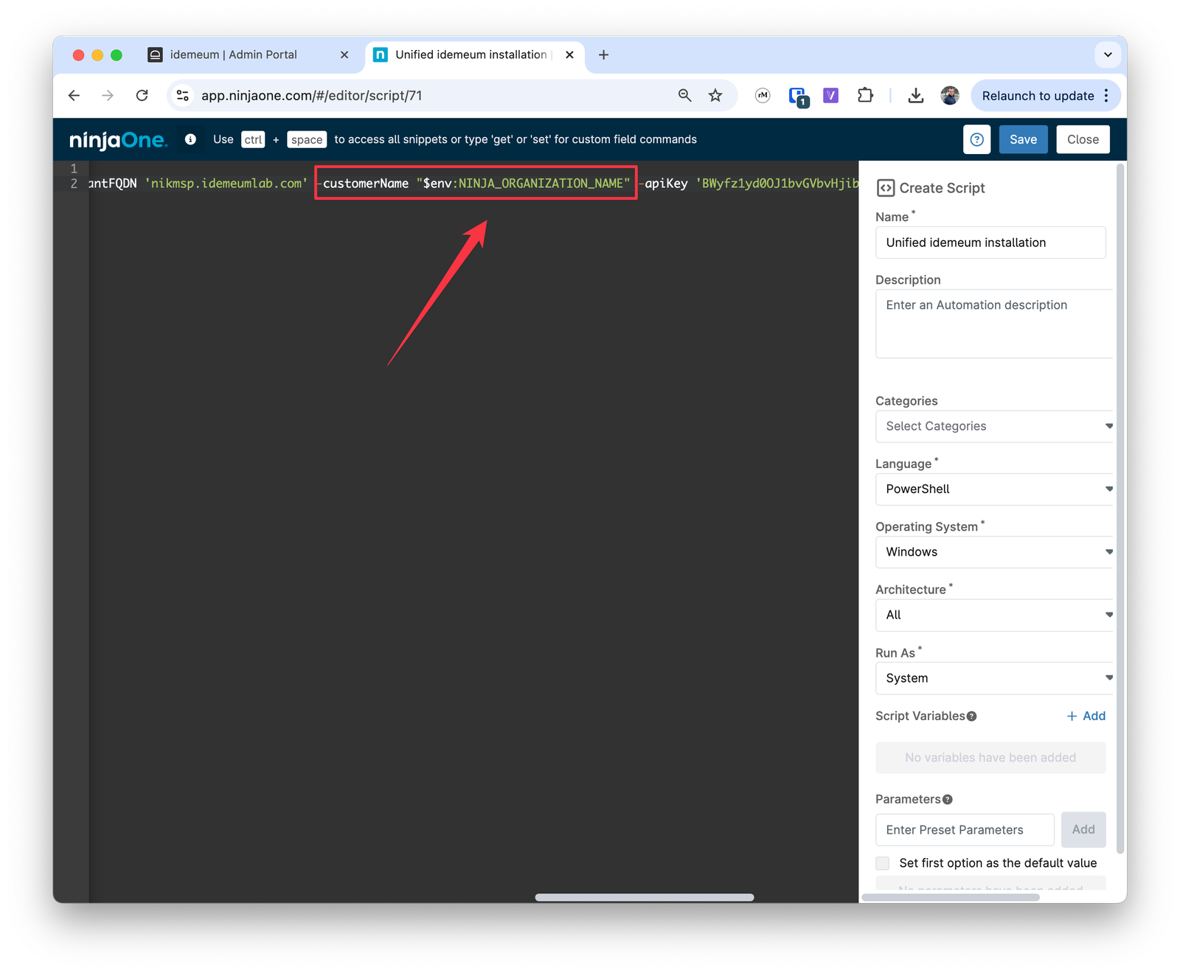Open the help question-mark button
Screen dimensions: 1180x973
click(x=976, y=139)
